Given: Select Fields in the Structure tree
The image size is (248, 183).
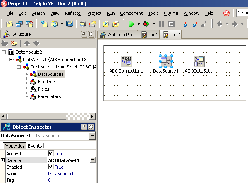Looking at the screenshot, I should 44,89.
